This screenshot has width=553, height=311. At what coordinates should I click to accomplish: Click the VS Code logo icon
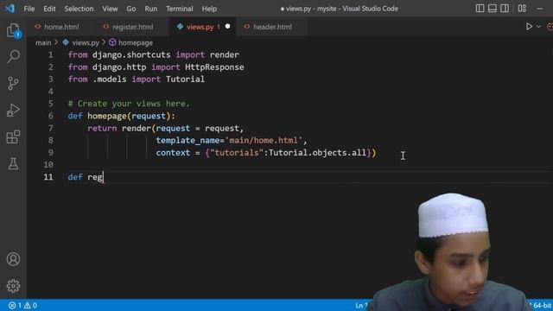coord(10,8)
